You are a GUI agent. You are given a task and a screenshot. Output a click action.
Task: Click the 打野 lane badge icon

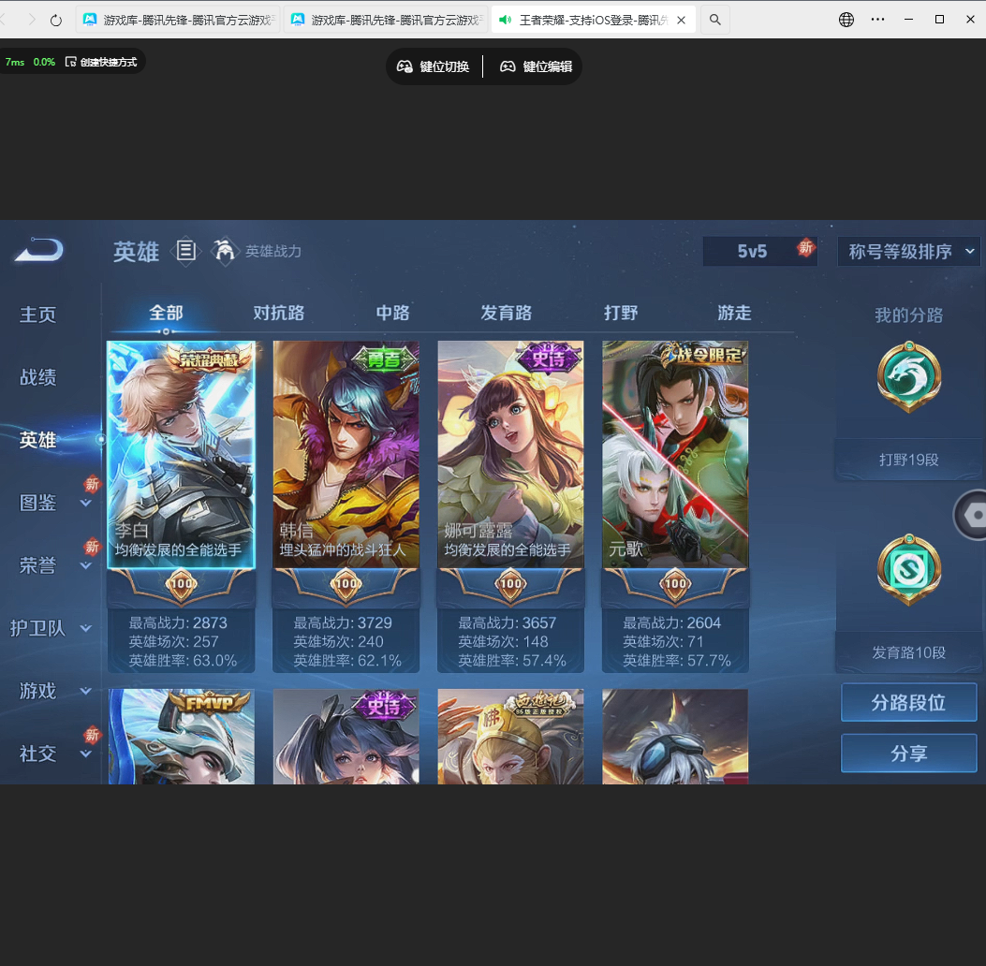point(908,377)
